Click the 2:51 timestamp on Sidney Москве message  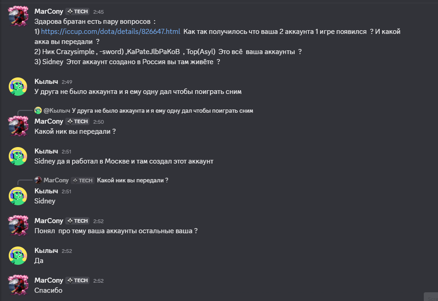click(x=67, y=152)
